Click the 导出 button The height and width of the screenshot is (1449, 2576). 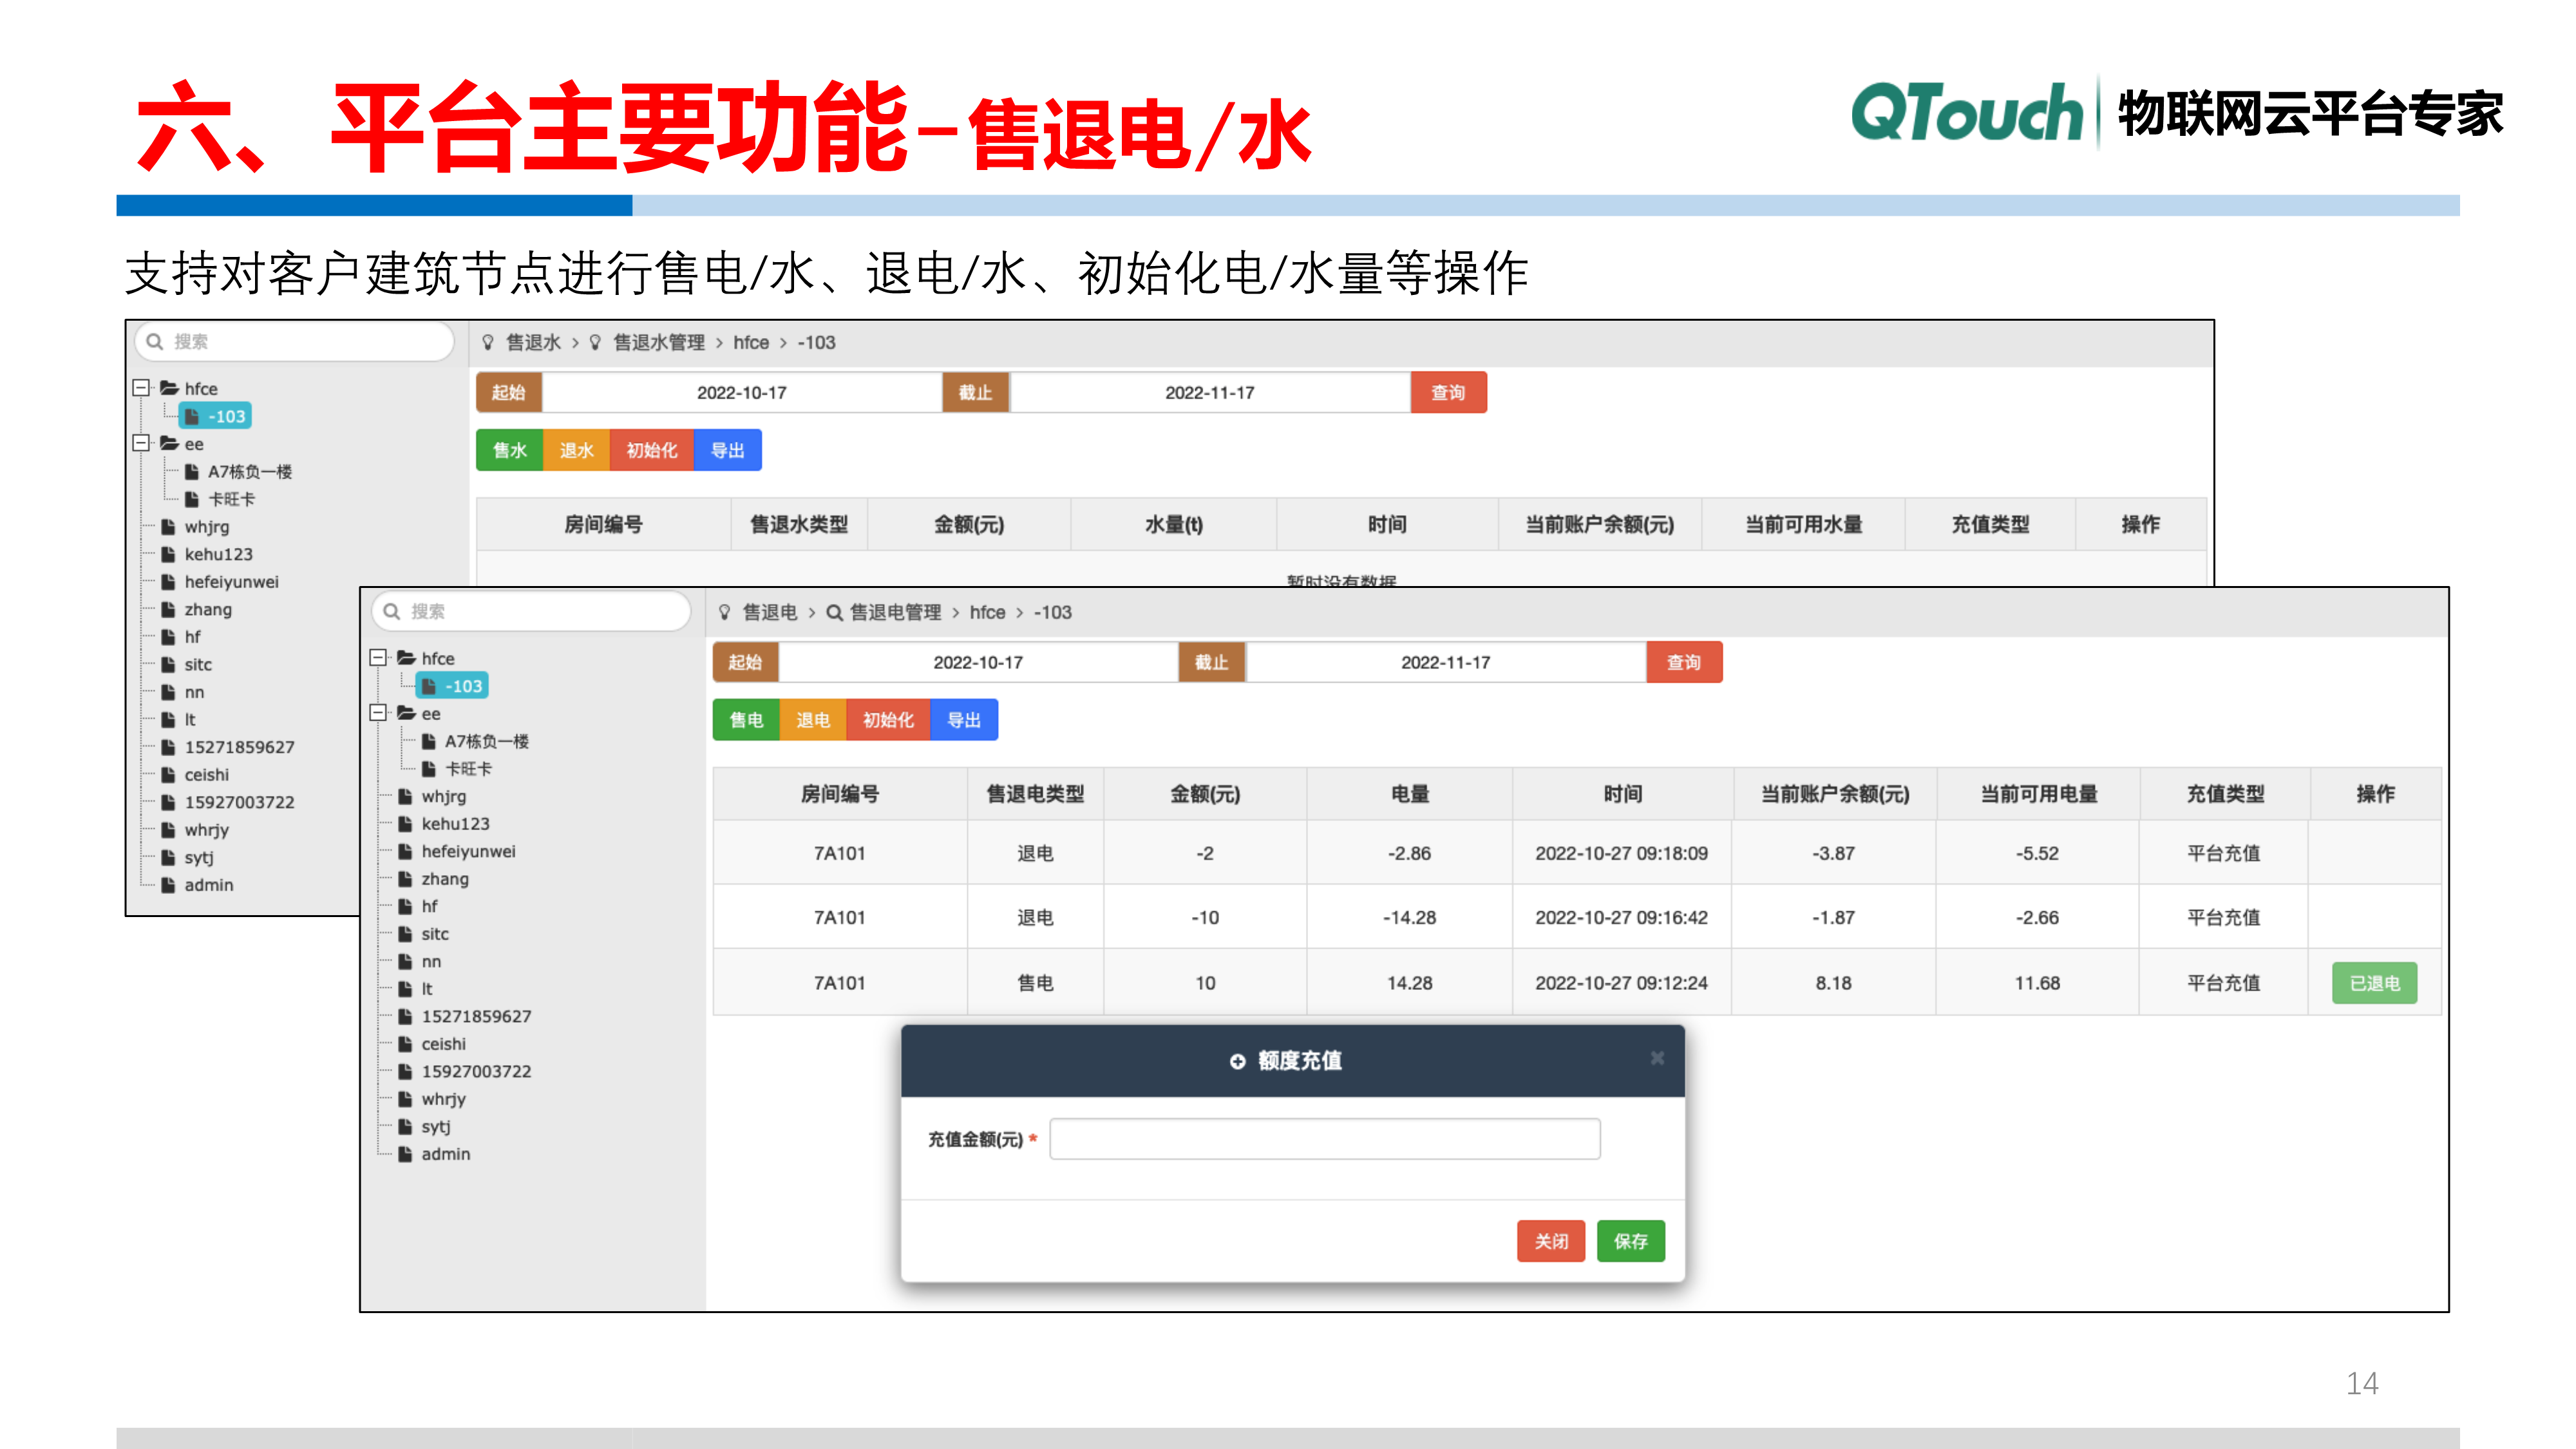(963, 719)
